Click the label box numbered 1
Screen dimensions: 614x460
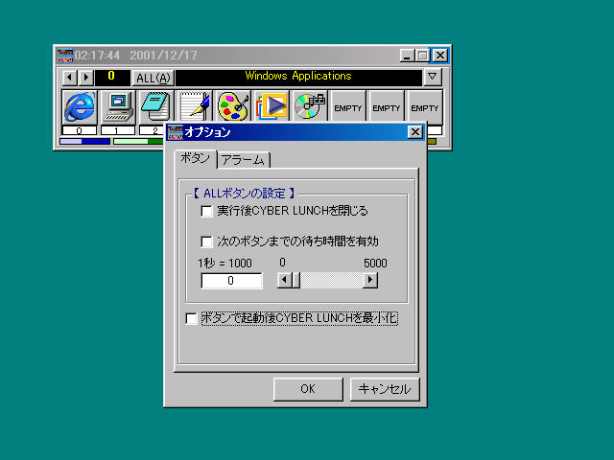pos(117,130)
